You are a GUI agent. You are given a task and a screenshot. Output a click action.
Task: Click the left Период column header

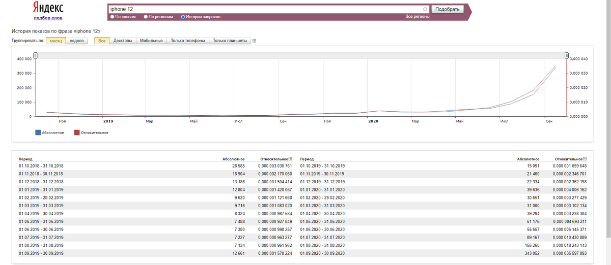click(25, 159)
